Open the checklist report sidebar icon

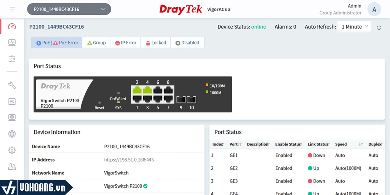coord(12,101)
